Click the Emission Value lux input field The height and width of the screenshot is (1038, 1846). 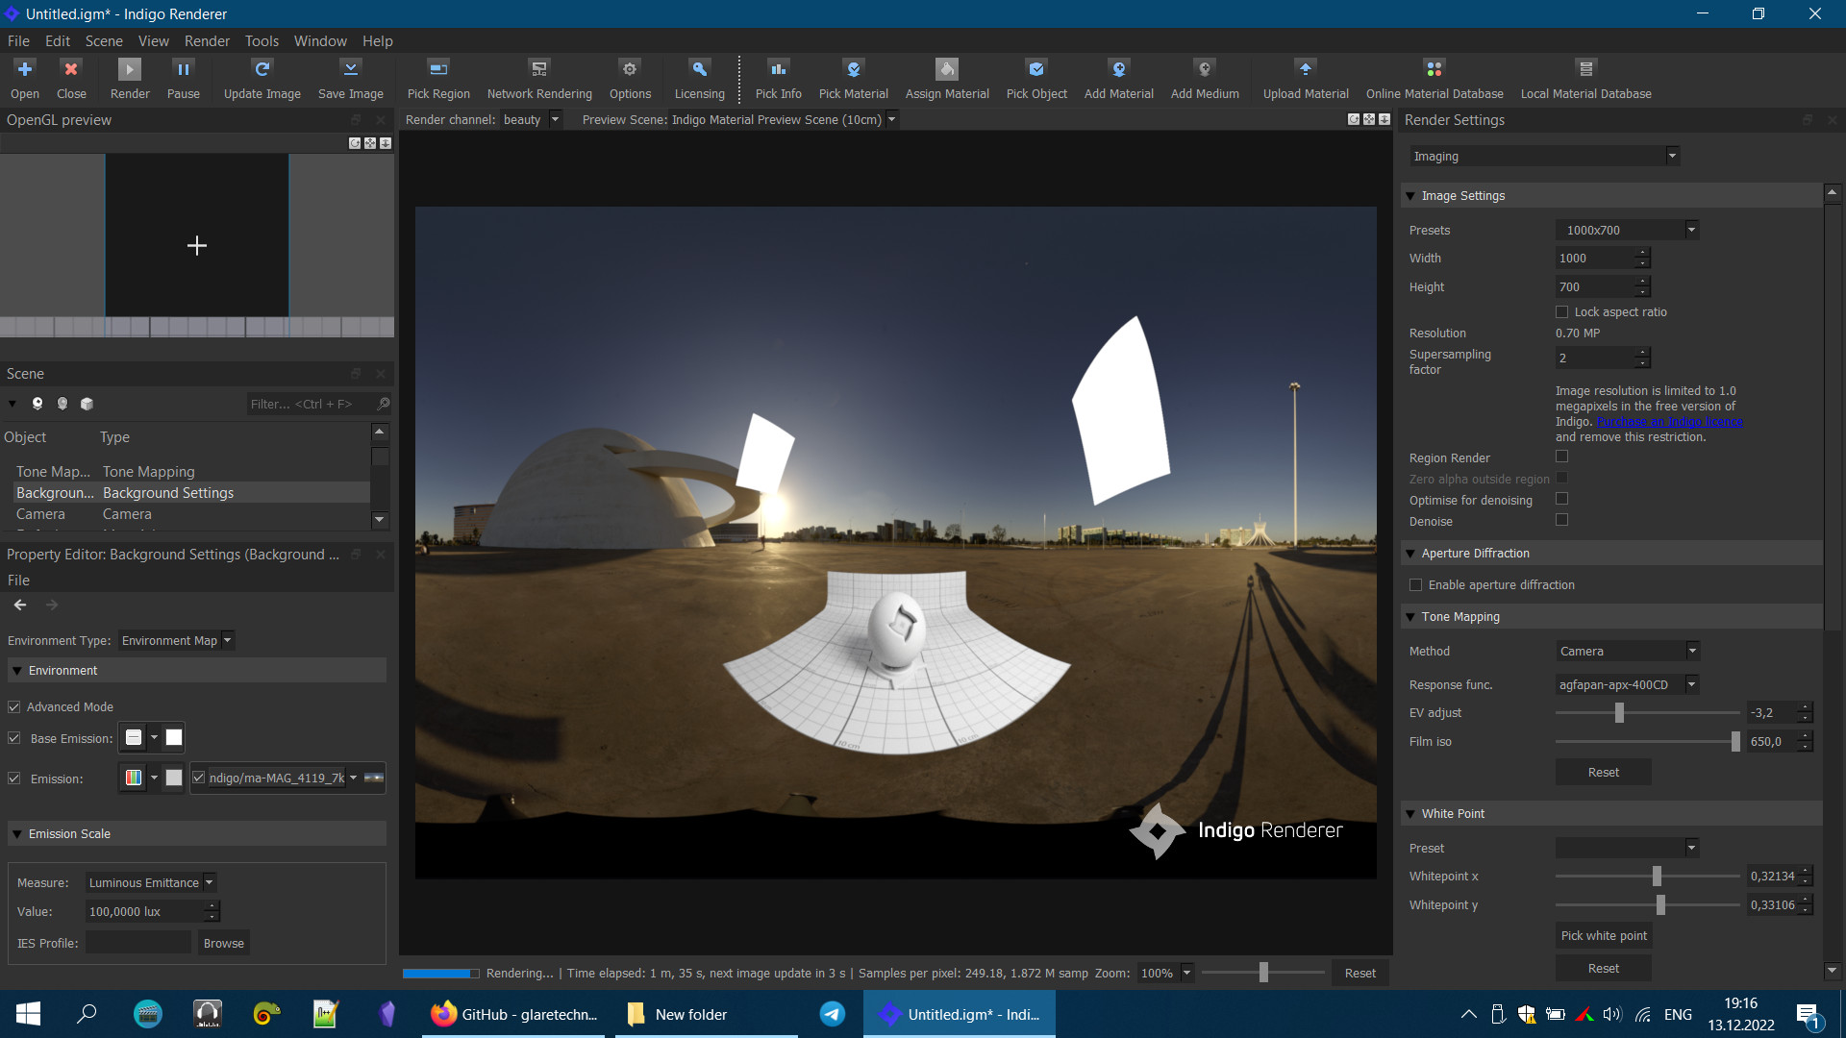point(146,912)
